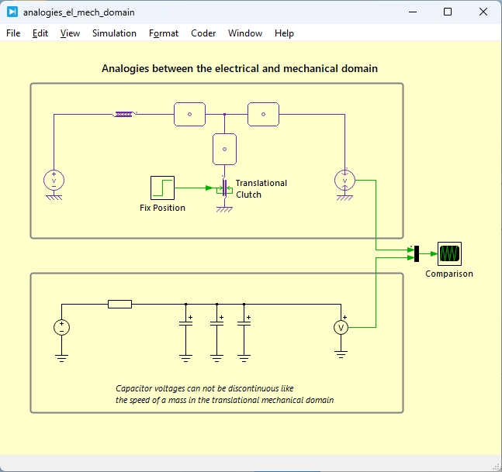This screenshot has width=502, height=472.
Task: Open the Comparison scope block
Action: [x=449, y=253]
